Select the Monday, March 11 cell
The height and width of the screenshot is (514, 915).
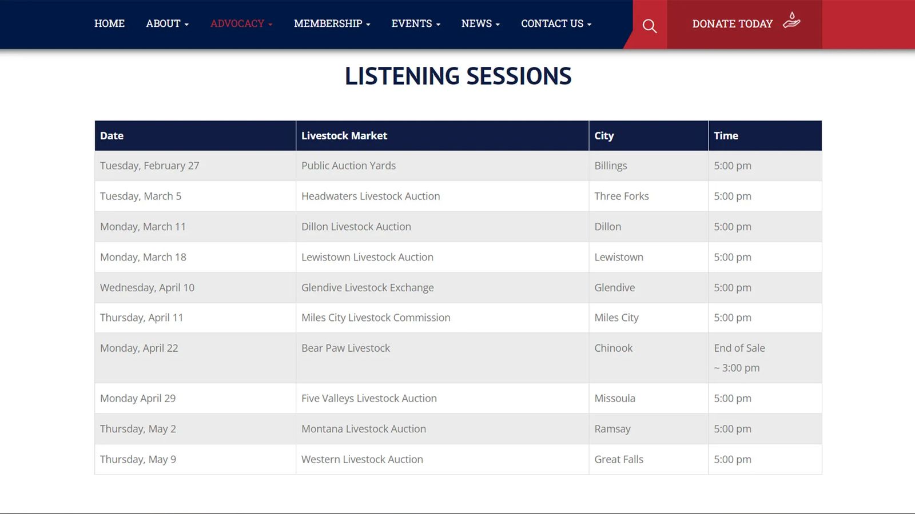[x=195, y=227]
